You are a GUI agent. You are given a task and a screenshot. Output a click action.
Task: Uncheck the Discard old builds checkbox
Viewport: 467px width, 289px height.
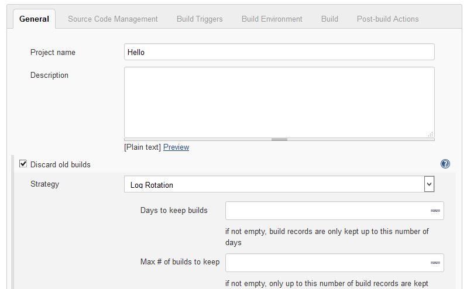23,164
